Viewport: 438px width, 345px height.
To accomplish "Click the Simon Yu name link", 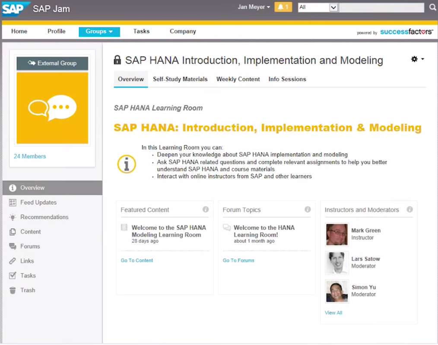I will coord(364,287).
